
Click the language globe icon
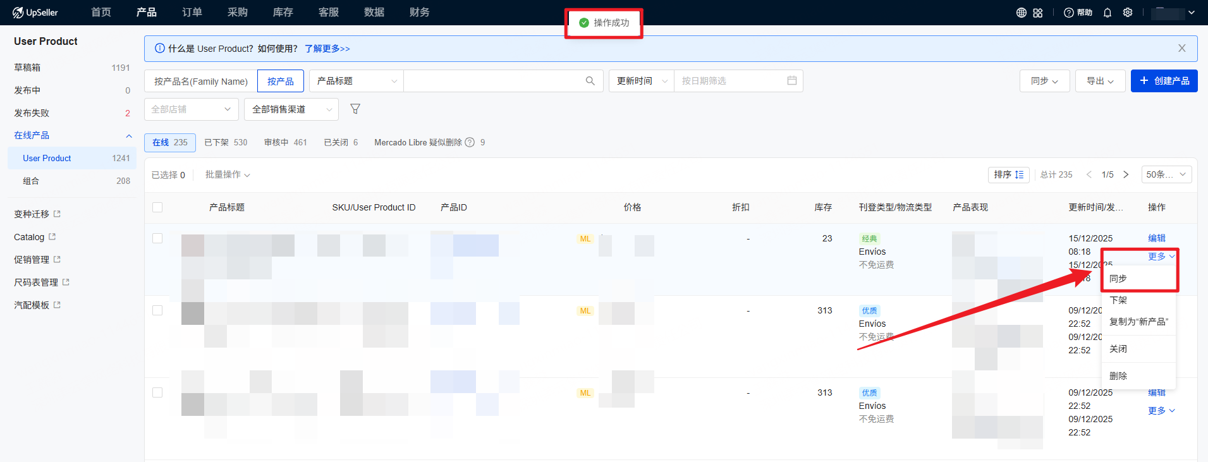pos(1021,13)
